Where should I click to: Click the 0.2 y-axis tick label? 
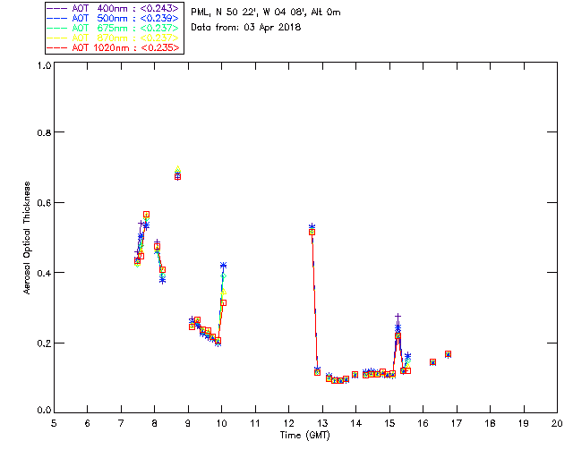point(44,343)
